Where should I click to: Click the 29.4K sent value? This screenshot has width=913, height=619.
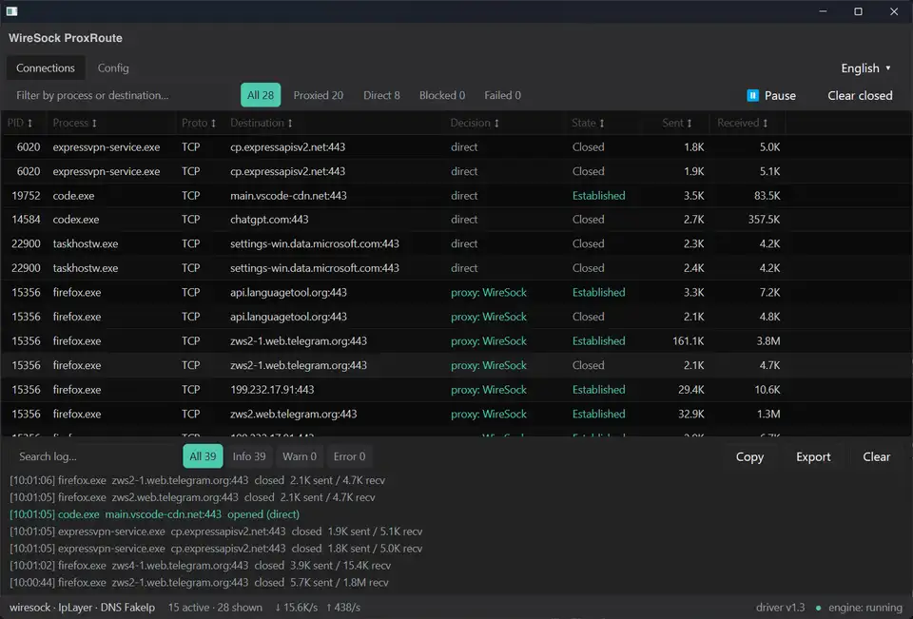(x=690, y=390)
